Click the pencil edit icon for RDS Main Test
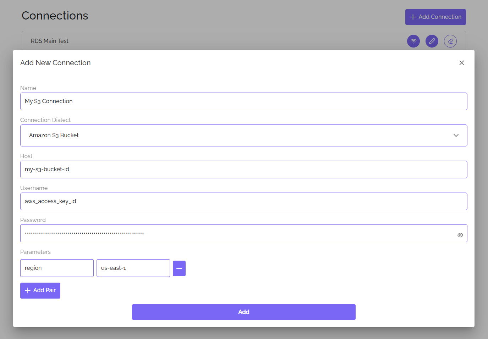Screen dimensions: 488x339 click(432, 41)
